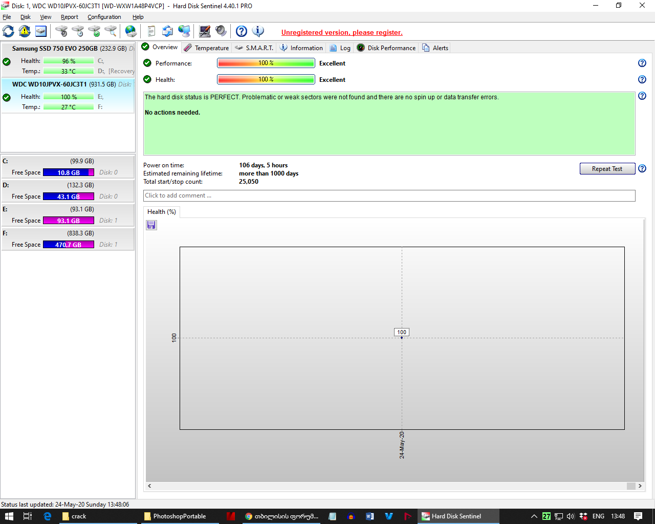The width and height of the screenshot is (655, 524).
Task: Switch to the S.M.A.R.T. tab
Action: tap(254, 48)
